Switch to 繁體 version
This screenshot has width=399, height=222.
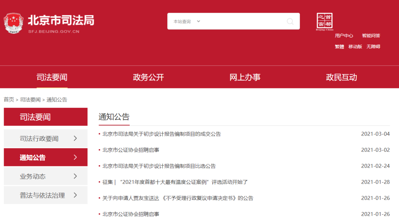pyautogui.click(x=339, y=46)
